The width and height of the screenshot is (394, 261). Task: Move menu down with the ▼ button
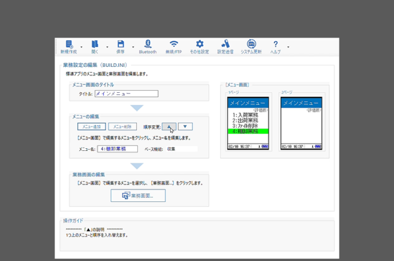(x=185, y=126)
